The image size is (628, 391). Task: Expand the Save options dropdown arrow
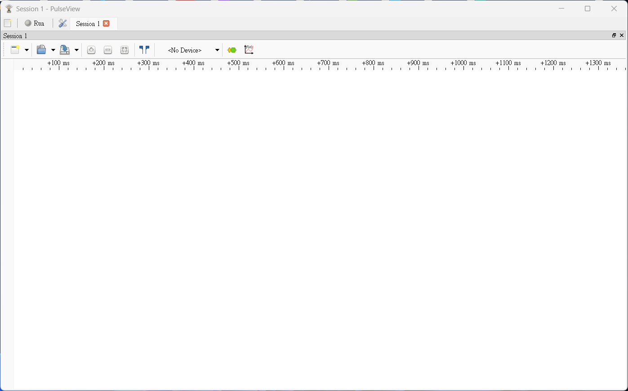[x=76, y=50]
